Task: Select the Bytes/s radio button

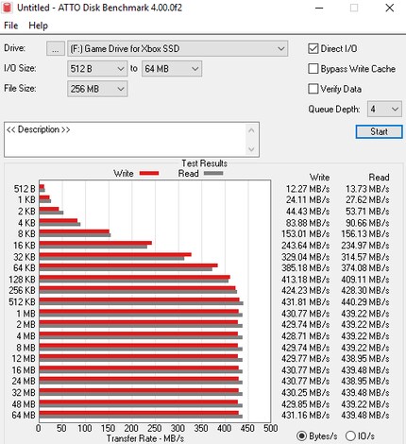Action: pyautogui.click(x=301, y=436)
